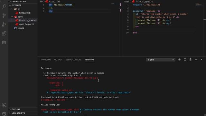The image size is (206, 116).
Task: Open the Search view in activity bar
Action: pyautogui.click(x=4, y=6)
